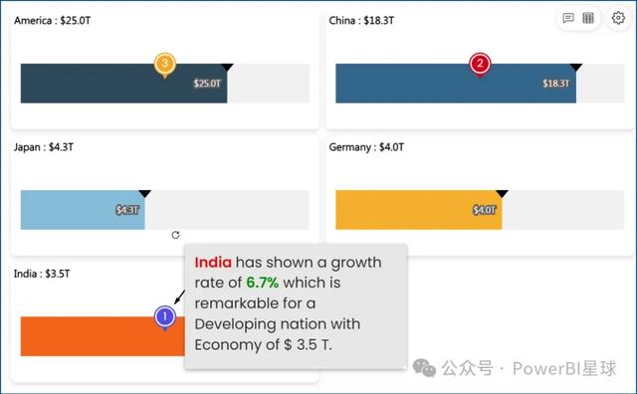The image size is (637, 394).
Task: Click the black target marker on Japan bar
Action: click(x=144, y=194)
